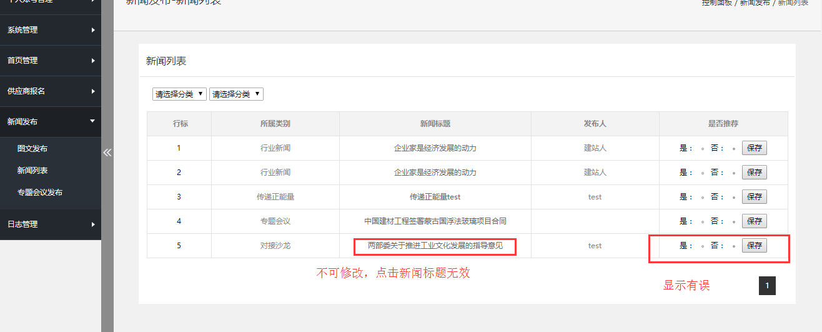Save the 传递正能量 row recommendation
The width and height of the screenshot is (822, 332).
pyautogui.click(x=755, y=197)
